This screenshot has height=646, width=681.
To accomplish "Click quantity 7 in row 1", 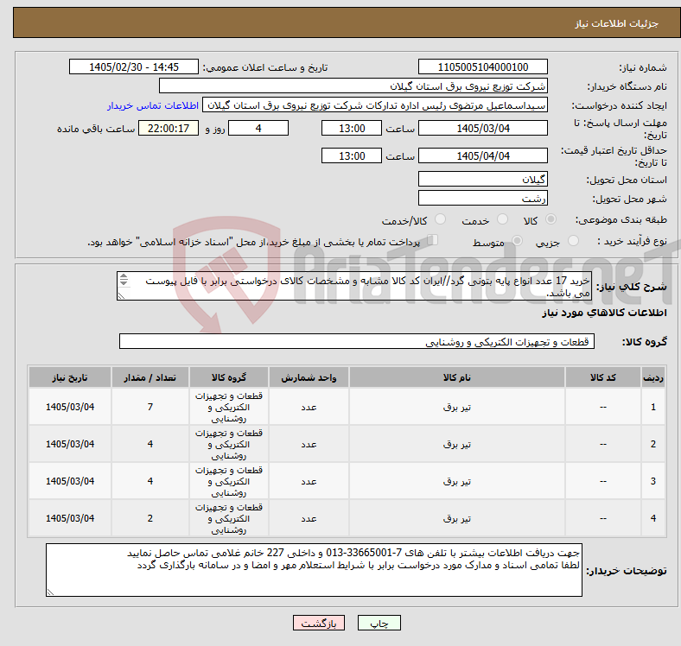I will pyautogui.click(x=150, y=407).
